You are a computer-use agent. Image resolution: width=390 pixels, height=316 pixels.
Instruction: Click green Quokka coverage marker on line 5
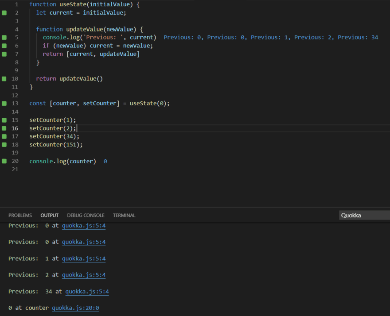point(4,38)
